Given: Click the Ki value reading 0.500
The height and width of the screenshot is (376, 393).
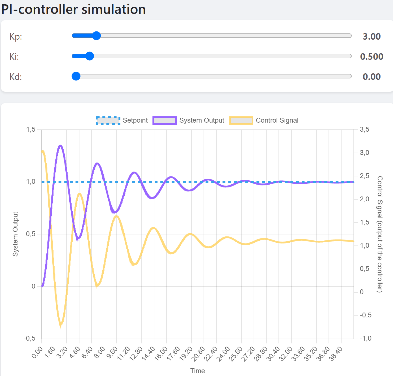Looking at the screenshot, I should click(372, 57).
